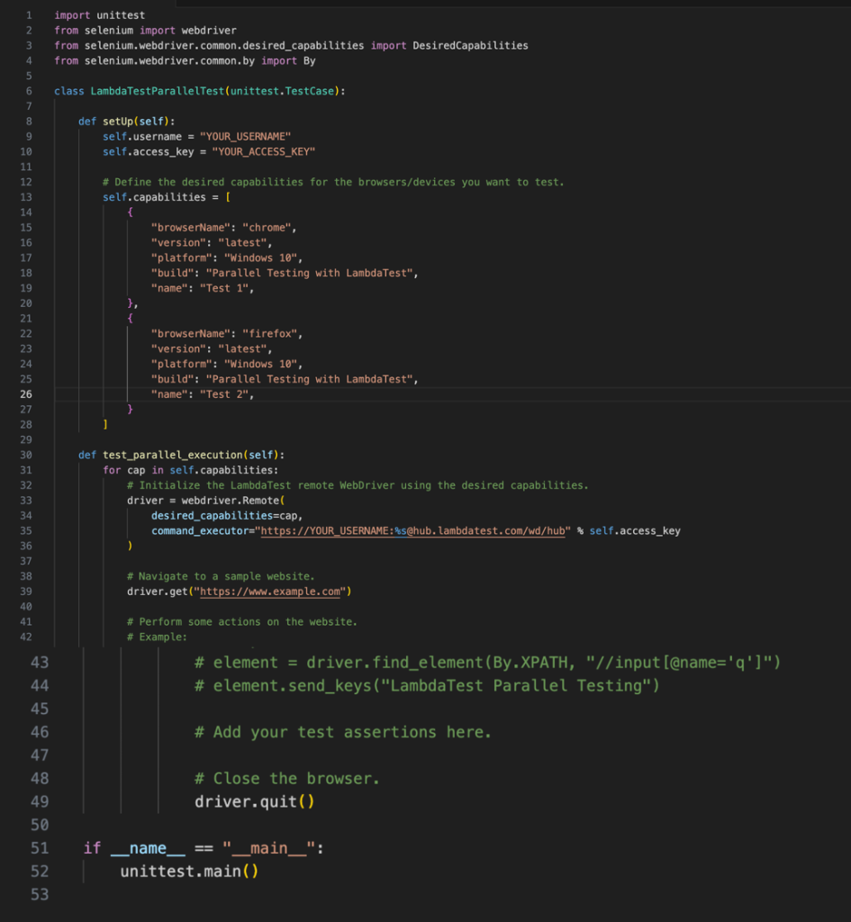Click the class name LambdaTestParallelTest
Viewport: 851px width, 922px height.
tap(157, 91)
